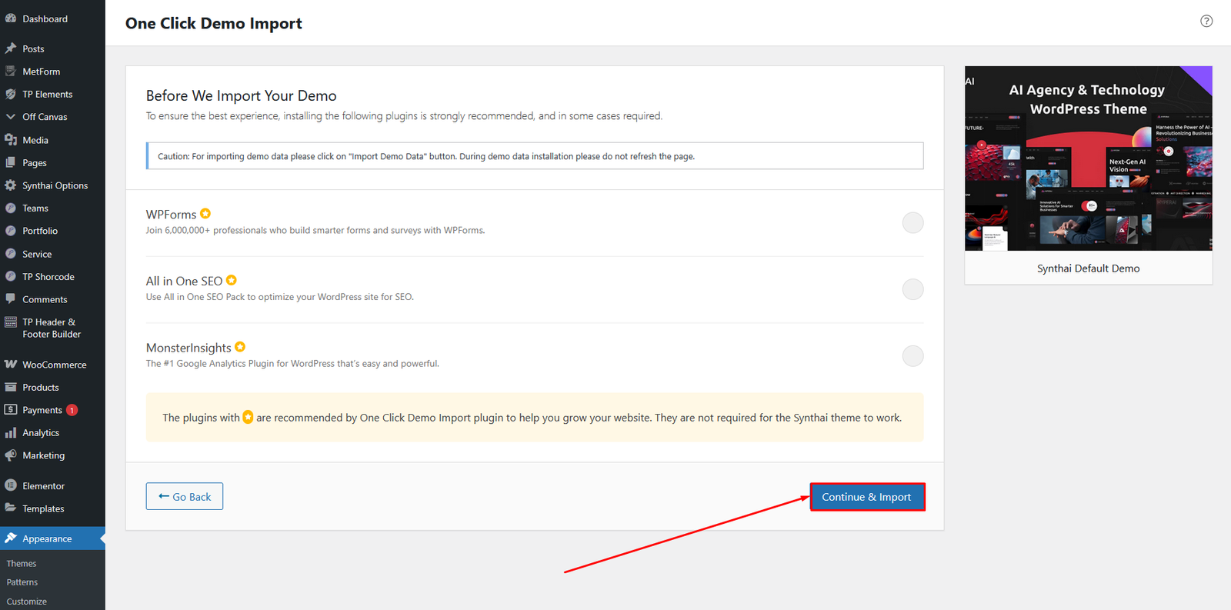This screenshot has height=610, width=1231.
Task: Click the Pages icon in sidebar
Action: tap(11, 162)
